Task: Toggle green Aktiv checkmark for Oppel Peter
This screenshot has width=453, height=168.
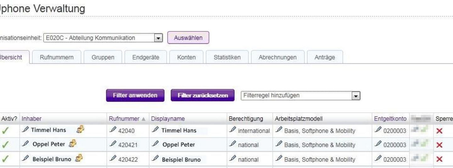Action: point(5,145)
